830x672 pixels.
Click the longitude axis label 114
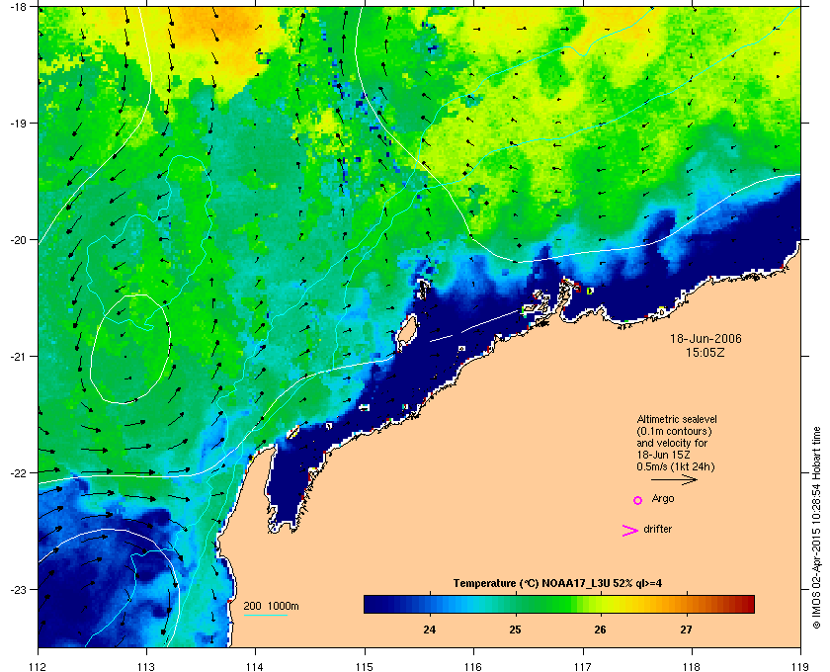click(255, 666)
